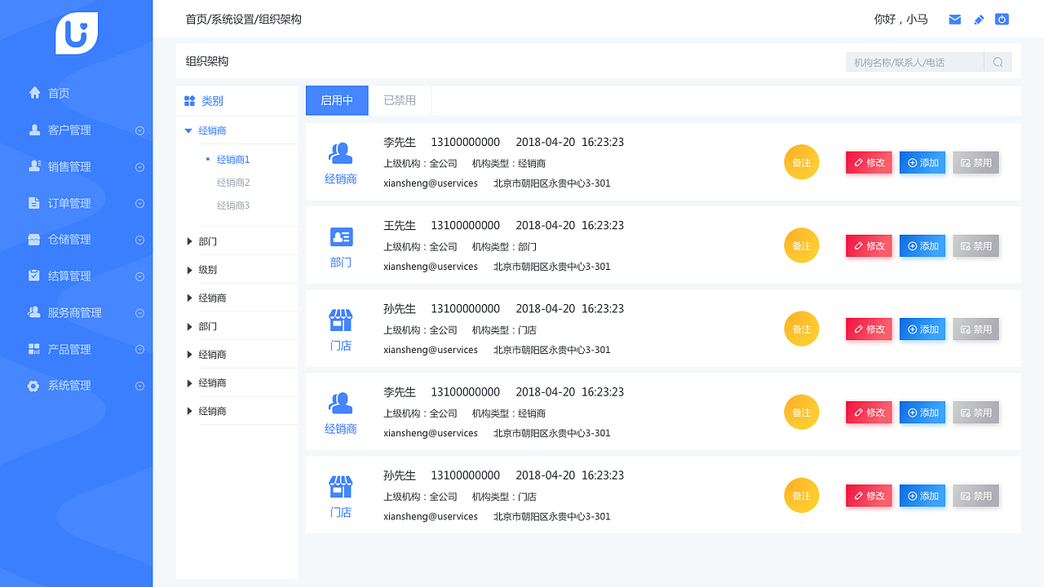1044x587 pixels.
Task: Click the name 王先生 in the list
Action: tap(400, 225)
